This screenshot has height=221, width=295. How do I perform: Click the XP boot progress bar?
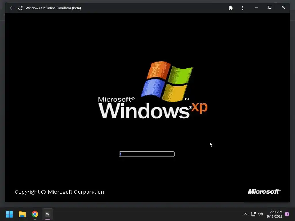[x=147, y=154]
